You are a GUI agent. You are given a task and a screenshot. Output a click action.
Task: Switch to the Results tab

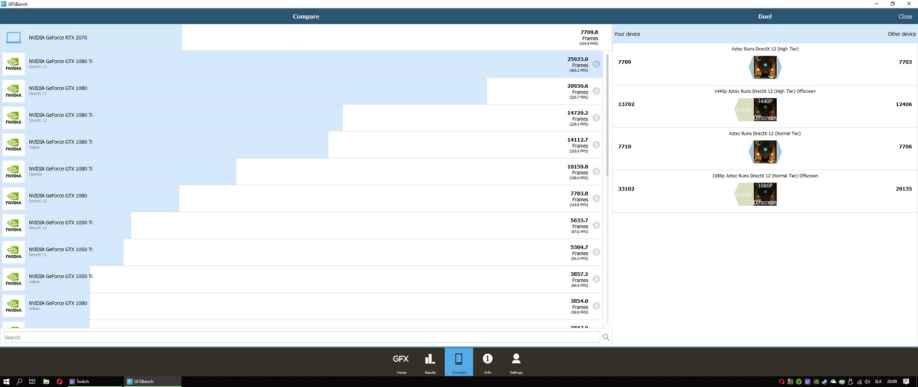tap(430, 362)
